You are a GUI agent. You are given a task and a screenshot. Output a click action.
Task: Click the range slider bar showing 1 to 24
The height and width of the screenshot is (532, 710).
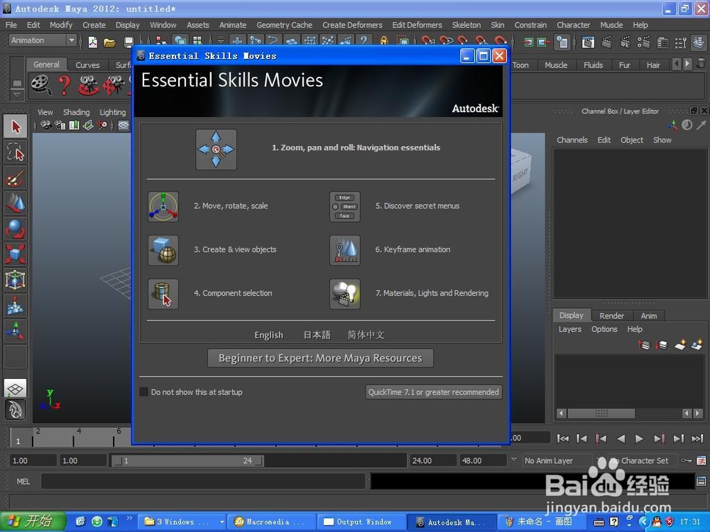(188, 460)
